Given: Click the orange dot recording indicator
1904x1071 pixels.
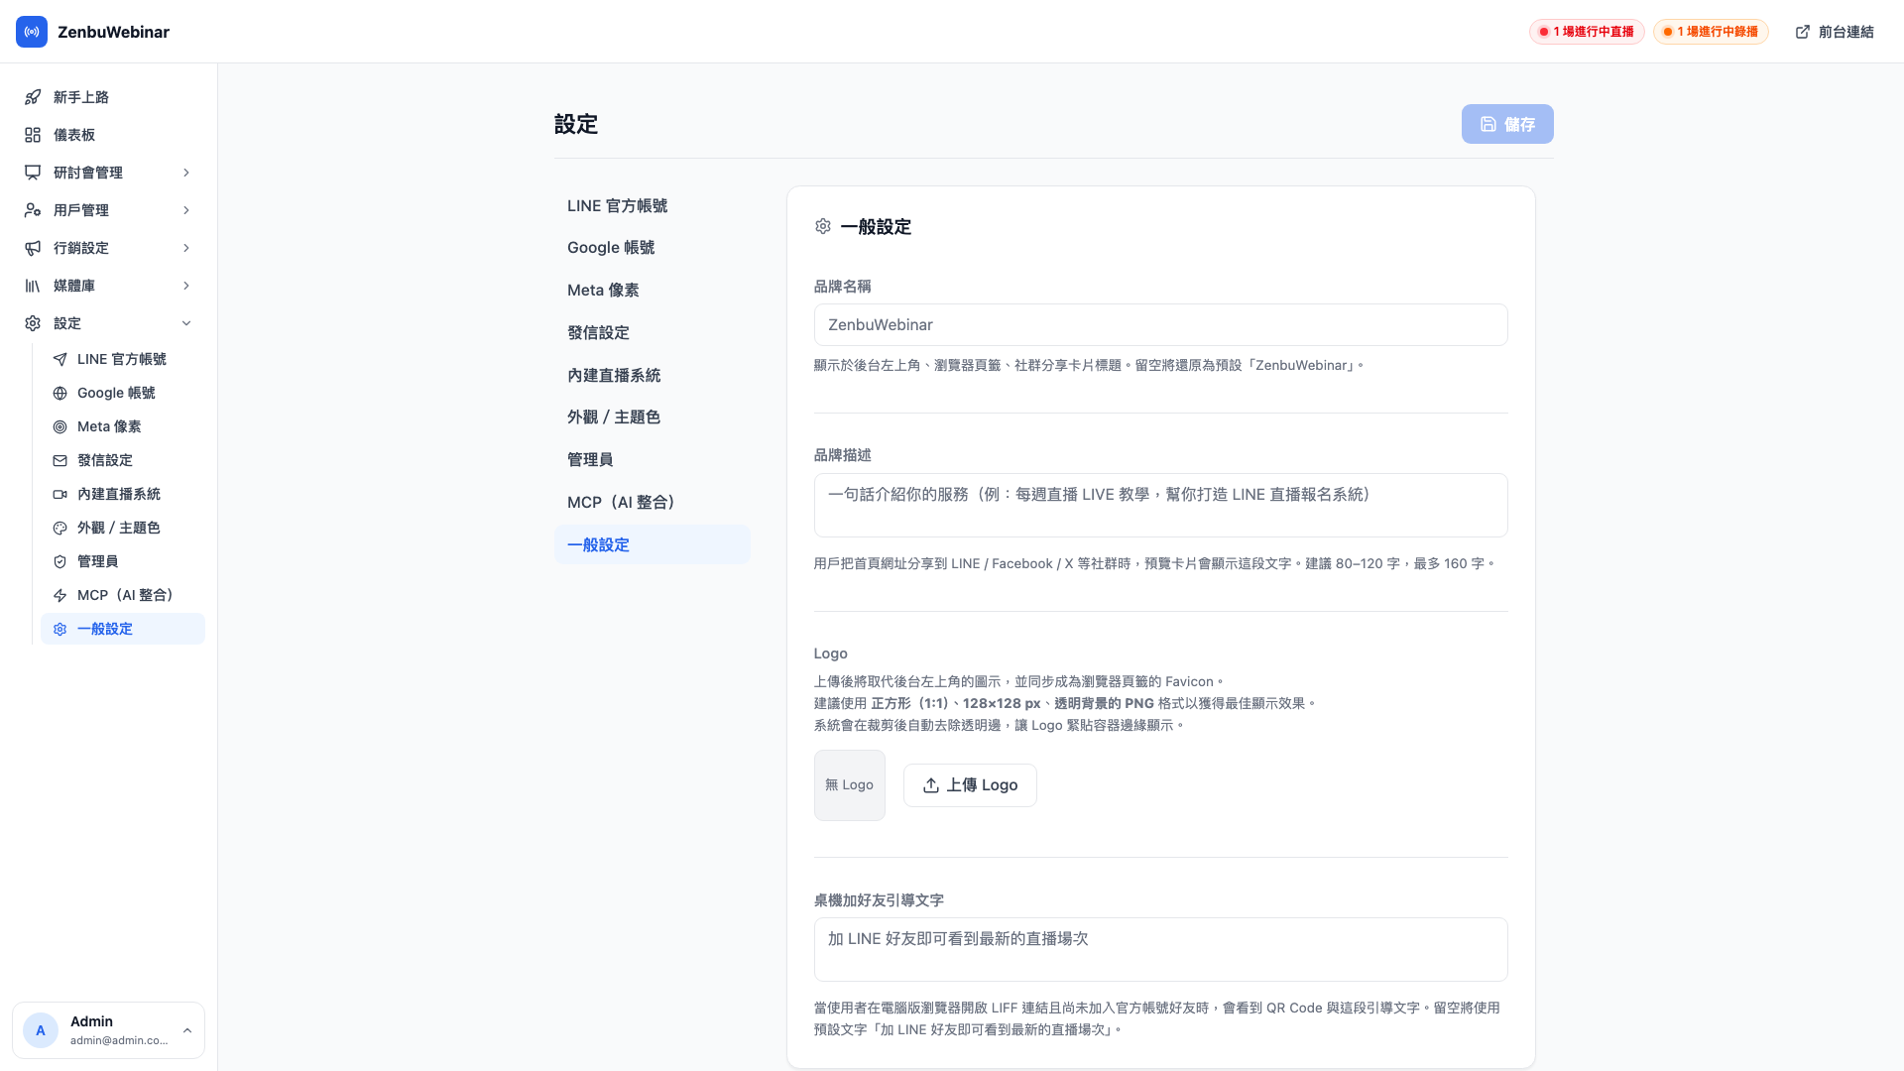Looking at the screenshot, I should (x=1668, y=32).
